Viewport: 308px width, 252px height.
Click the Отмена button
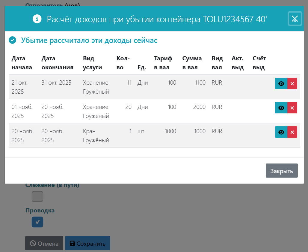(44, 243)
